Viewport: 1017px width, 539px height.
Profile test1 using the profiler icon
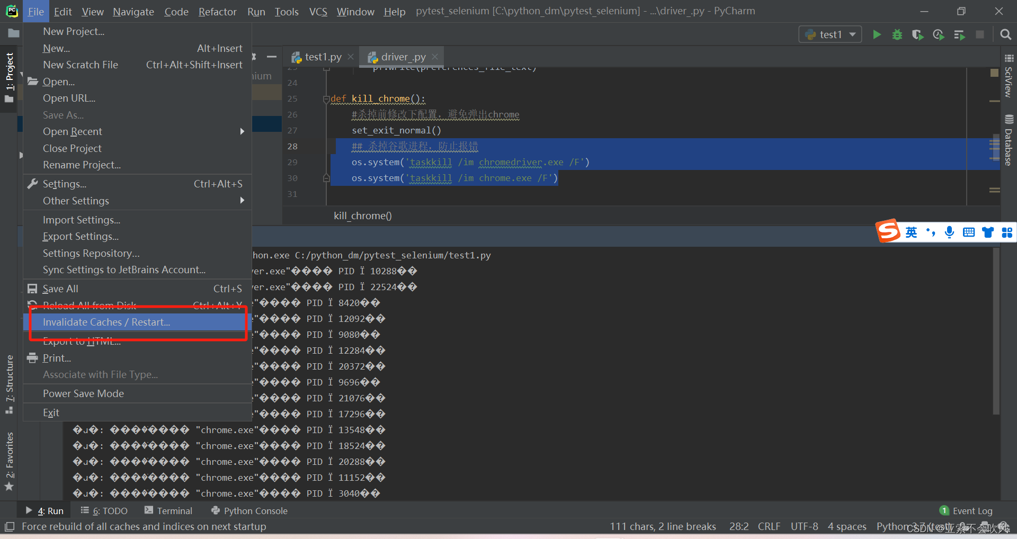click(x=938, y=34)
